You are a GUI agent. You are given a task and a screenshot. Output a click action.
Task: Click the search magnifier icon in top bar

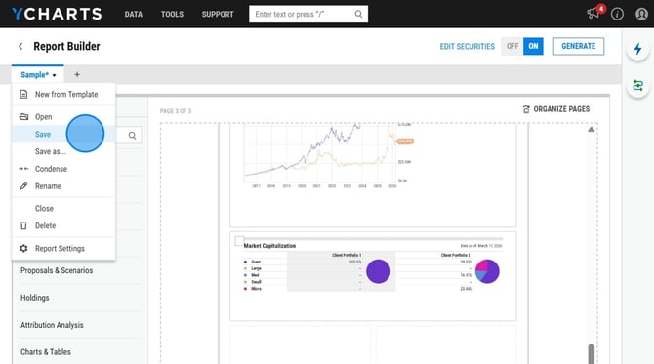pos(358,15)
